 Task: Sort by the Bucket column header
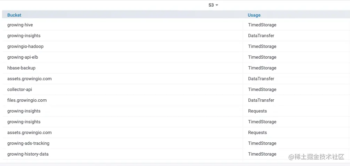coord(14,15)
